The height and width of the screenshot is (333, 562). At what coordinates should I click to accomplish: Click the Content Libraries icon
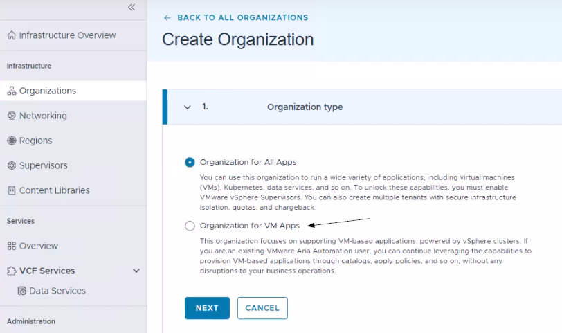point(11,190)
